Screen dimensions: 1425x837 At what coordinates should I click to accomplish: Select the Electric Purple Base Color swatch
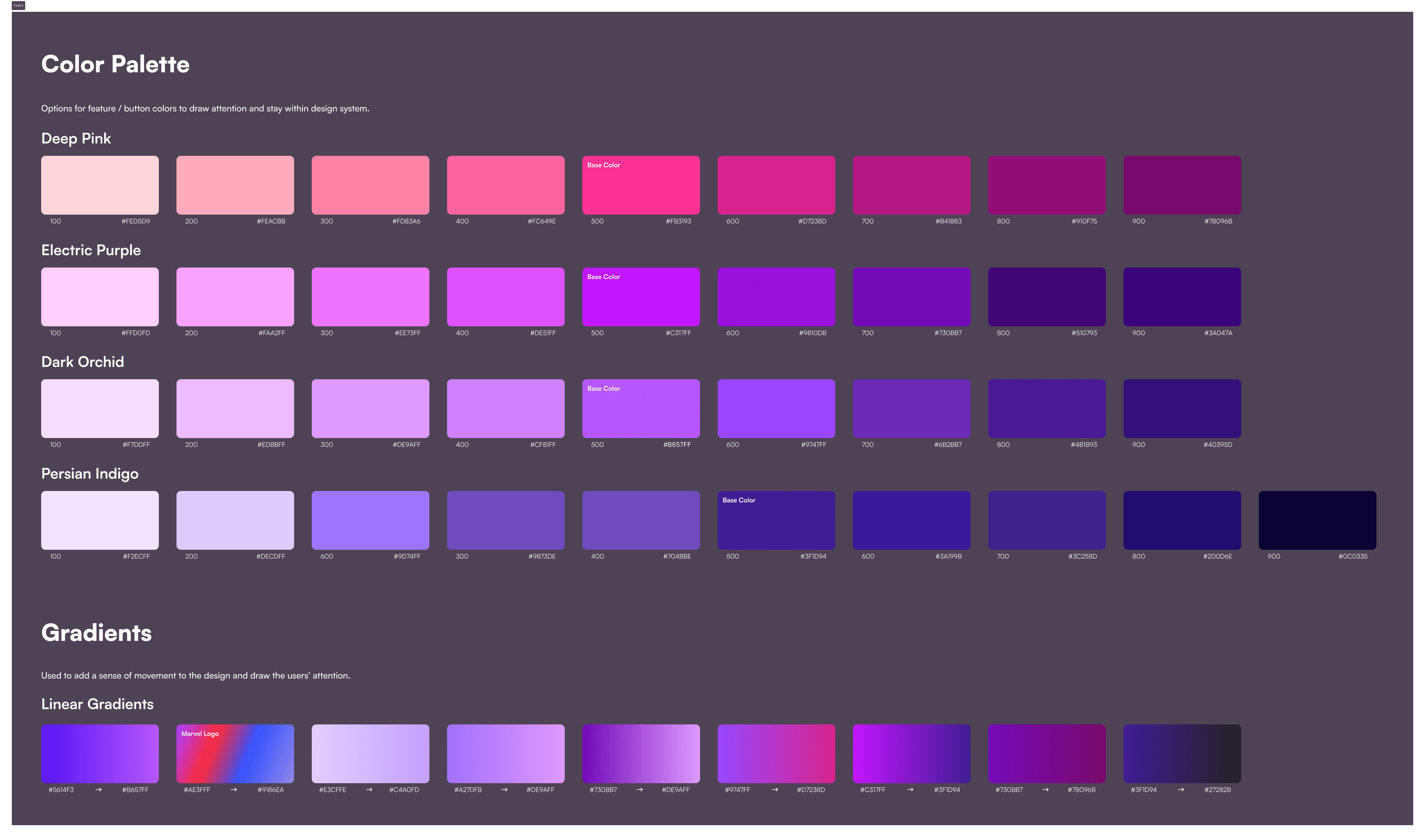pyautogui.click(x=641, y=296)
